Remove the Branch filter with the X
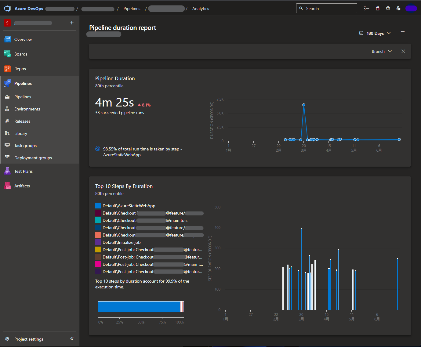421x347 pixels. pos(403,51)
